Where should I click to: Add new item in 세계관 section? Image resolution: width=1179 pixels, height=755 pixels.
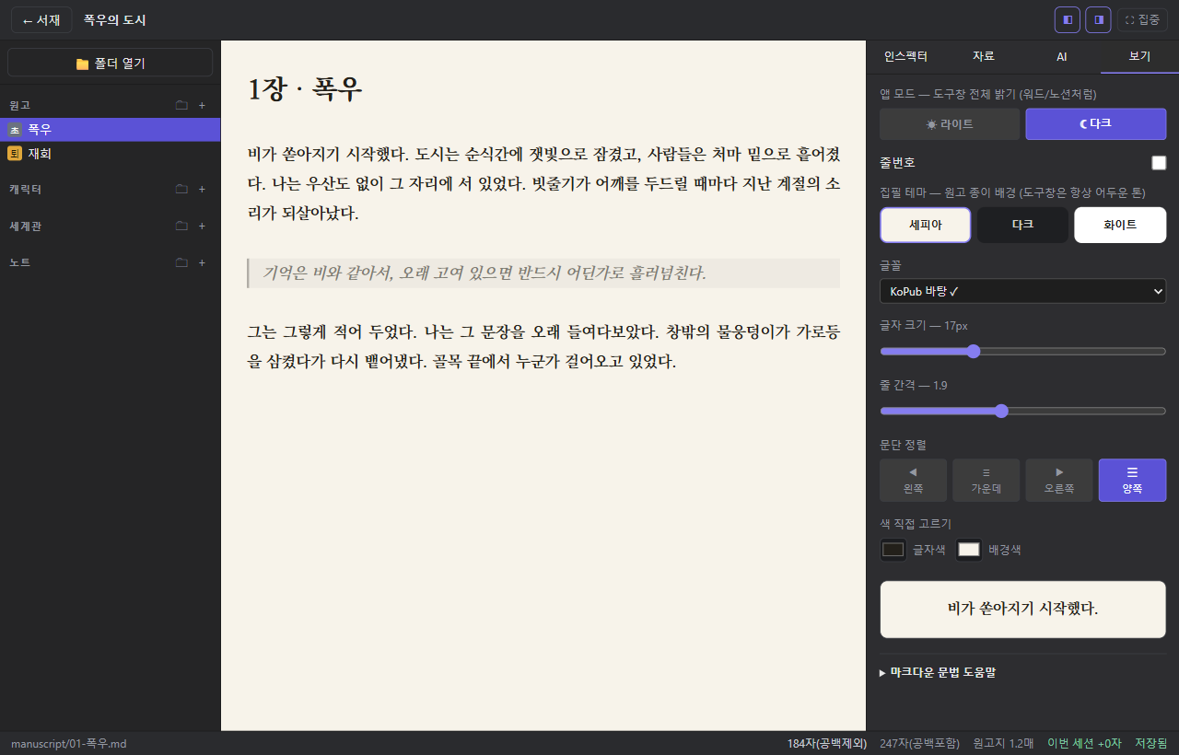(x=202, y=226)
